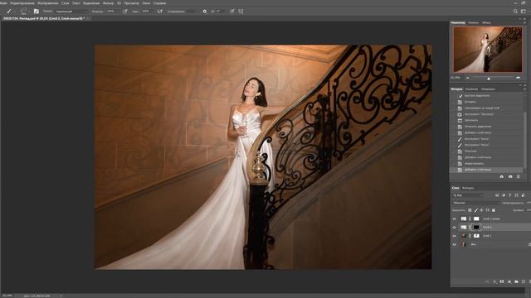
Task: Filter layers by shape layers icon
Action: pyautogui.click(x=516, y=195)
